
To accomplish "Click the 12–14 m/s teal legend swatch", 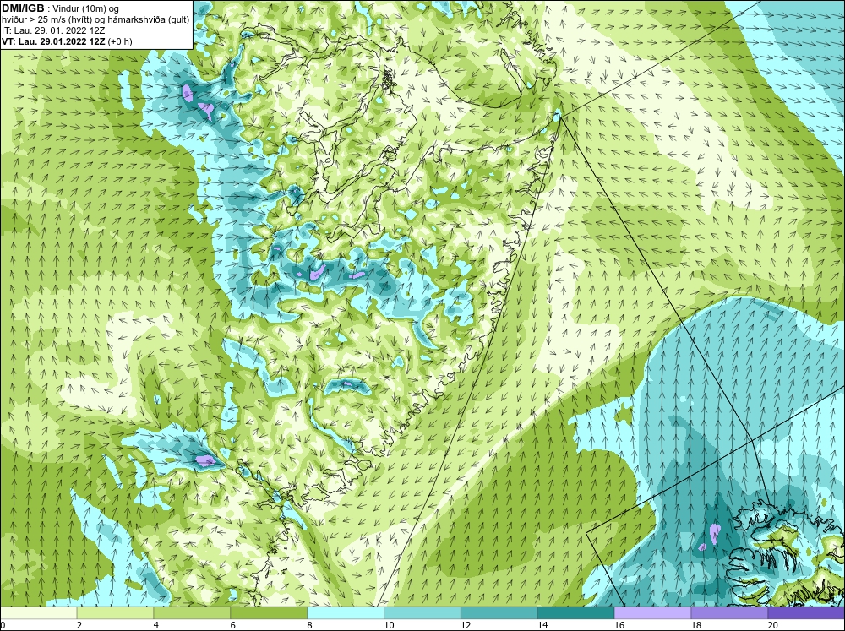I will click(x=499, y=612).
